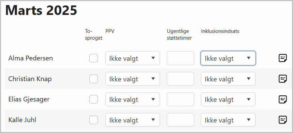The width and height of the screenshot is (293, 133).
Task: Tick the To-sproget checkbox for Kalle Juhl
Action: 93,120
